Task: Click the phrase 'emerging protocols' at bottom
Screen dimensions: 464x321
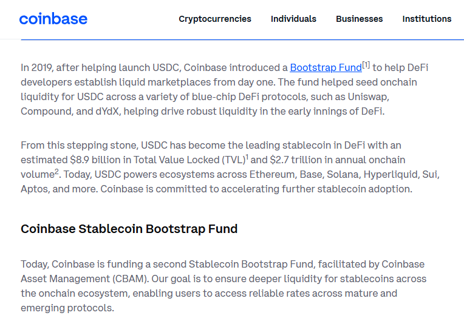Action: (67, 308)
